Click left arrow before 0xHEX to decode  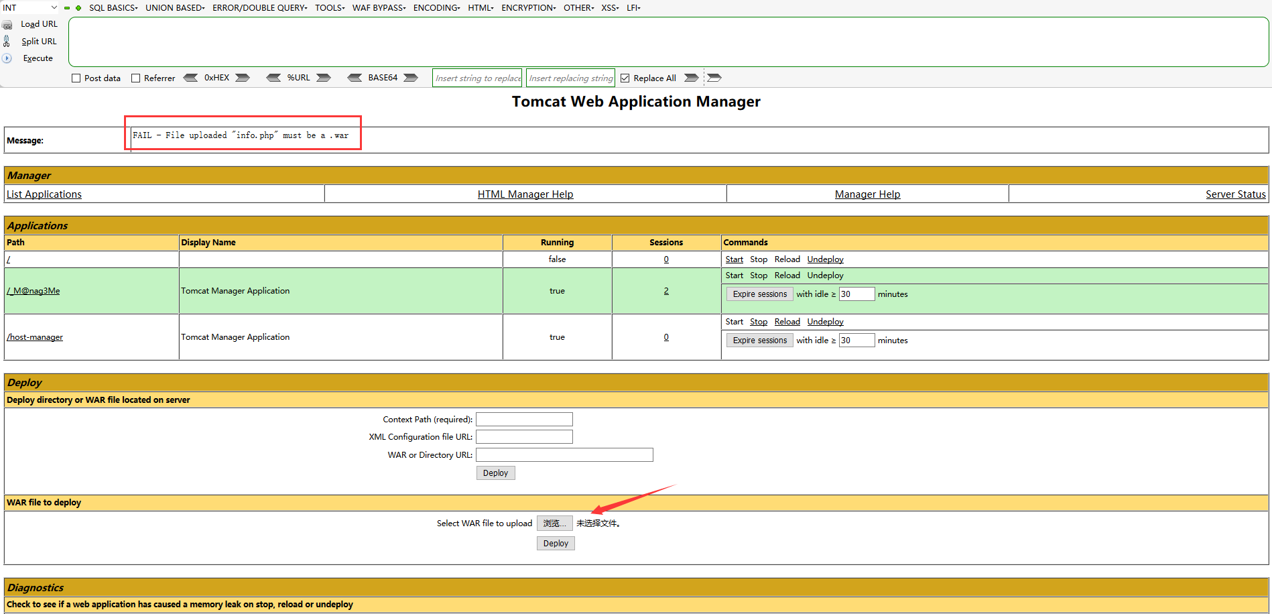coord(190,78)
